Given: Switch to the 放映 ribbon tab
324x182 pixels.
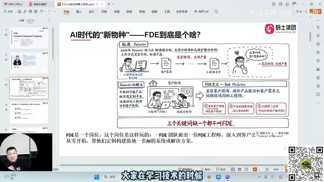Looking at the screenshot, I should pos(129,12).
